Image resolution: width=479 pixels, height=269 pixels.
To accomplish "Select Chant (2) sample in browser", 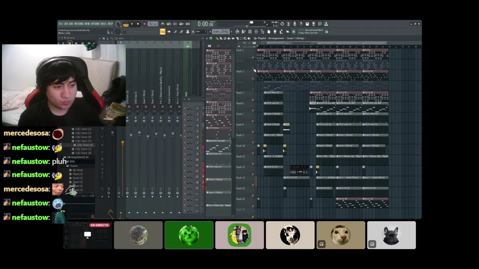I will [x=77, y=178].
